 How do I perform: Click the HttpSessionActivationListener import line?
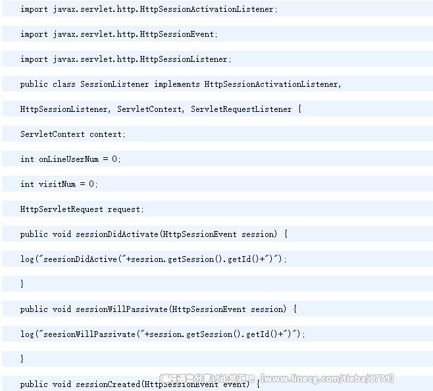pos(149,9)
